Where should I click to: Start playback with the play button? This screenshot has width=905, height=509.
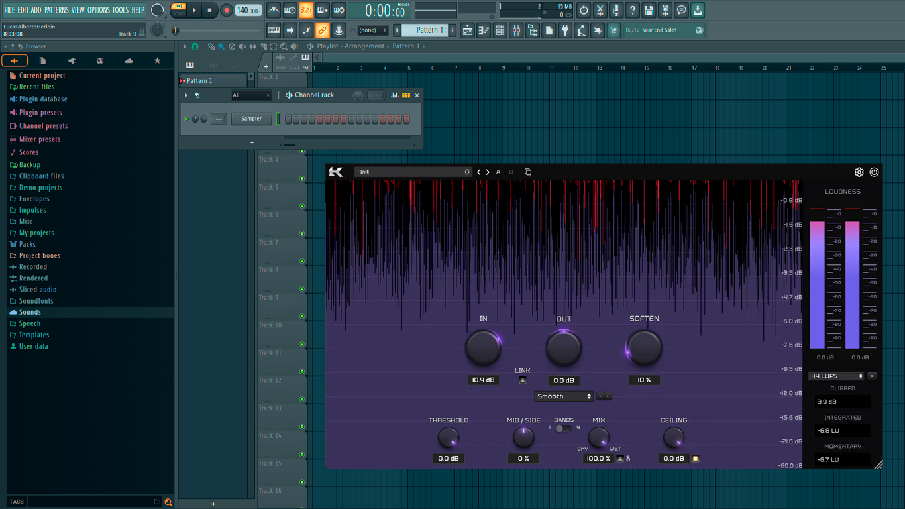[x=194, y=11]
